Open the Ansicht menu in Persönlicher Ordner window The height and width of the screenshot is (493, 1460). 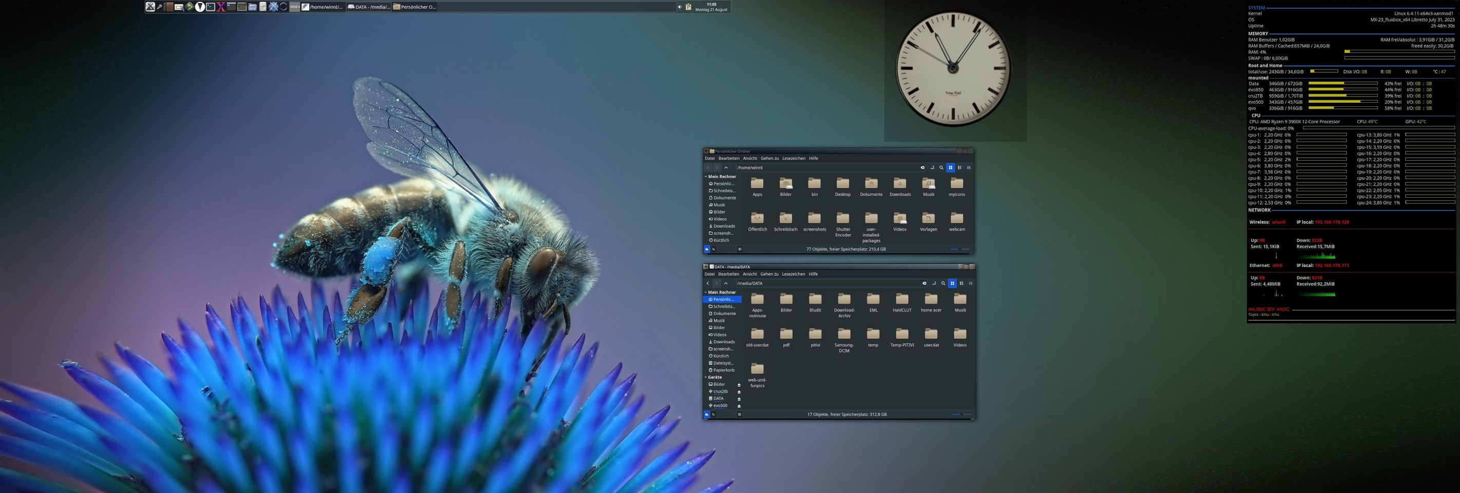click(x=750, y=159)
